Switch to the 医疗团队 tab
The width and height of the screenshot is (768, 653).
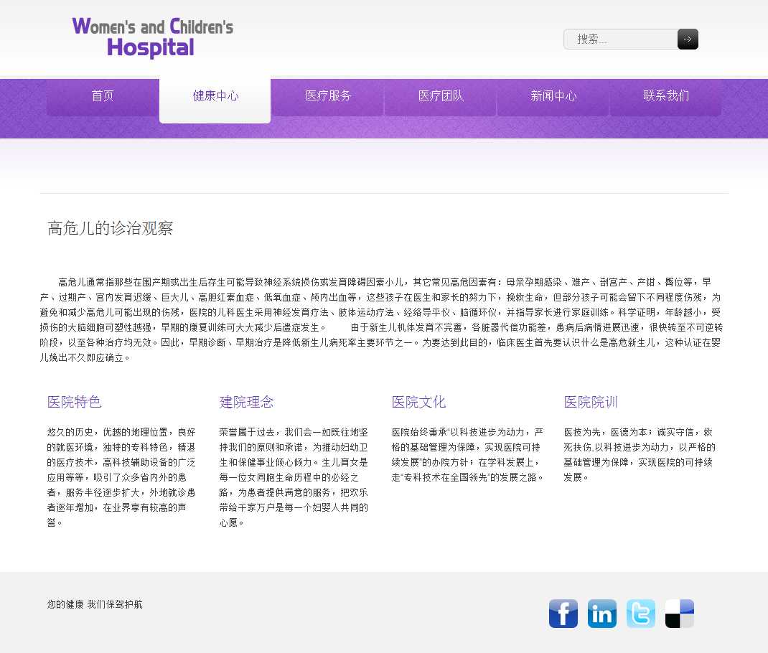(441, 96)
